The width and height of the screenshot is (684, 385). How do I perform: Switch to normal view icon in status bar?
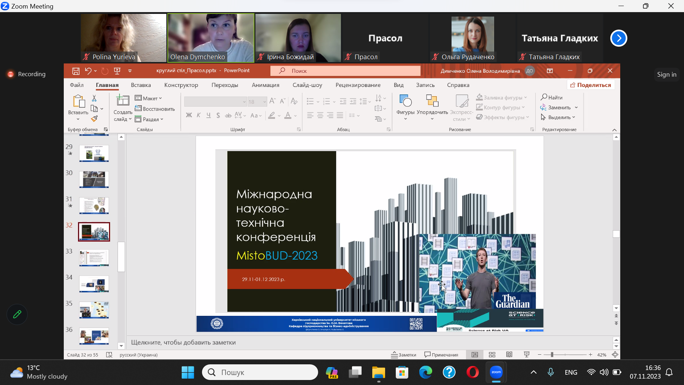(475, 355)
